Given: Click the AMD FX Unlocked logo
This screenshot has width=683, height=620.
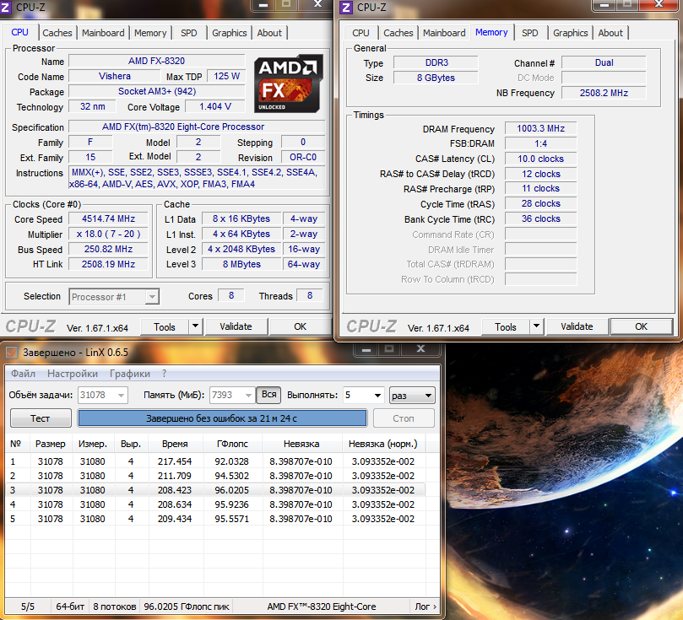Looking at the screenshot, I should [289, 84].
